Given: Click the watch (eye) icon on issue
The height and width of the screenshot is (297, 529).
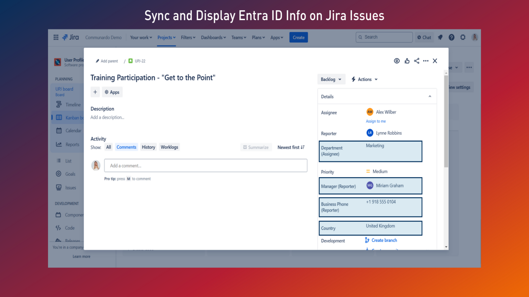Looking at the screenshot, I should click(397, 61).
